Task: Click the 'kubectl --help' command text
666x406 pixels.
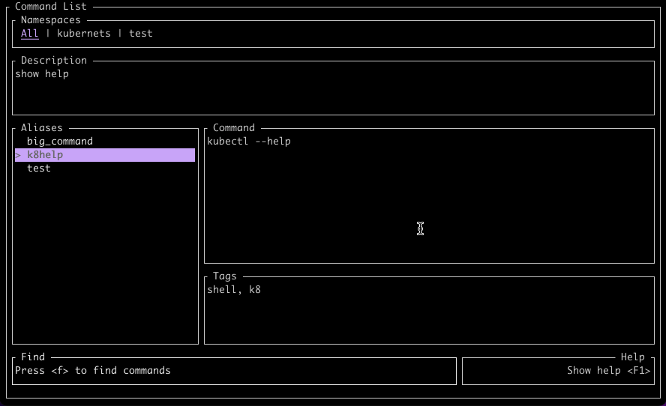Action: [249, 142]
